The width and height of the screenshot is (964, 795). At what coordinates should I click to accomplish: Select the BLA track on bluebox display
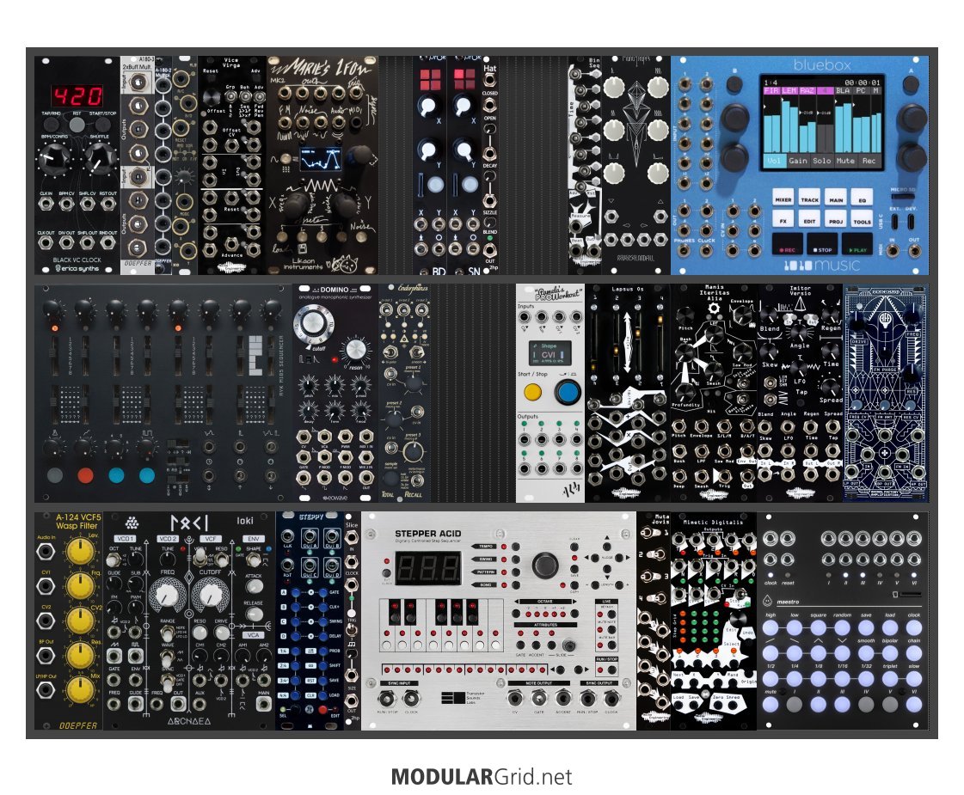click(x=842, y=91)
